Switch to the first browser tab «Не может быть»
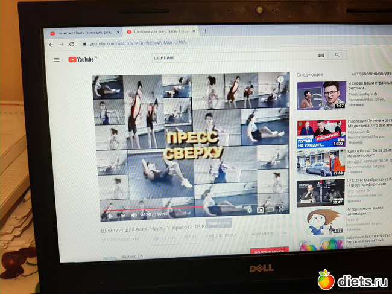The width and height of the screenshot is (392, 294). coord(83,32)
